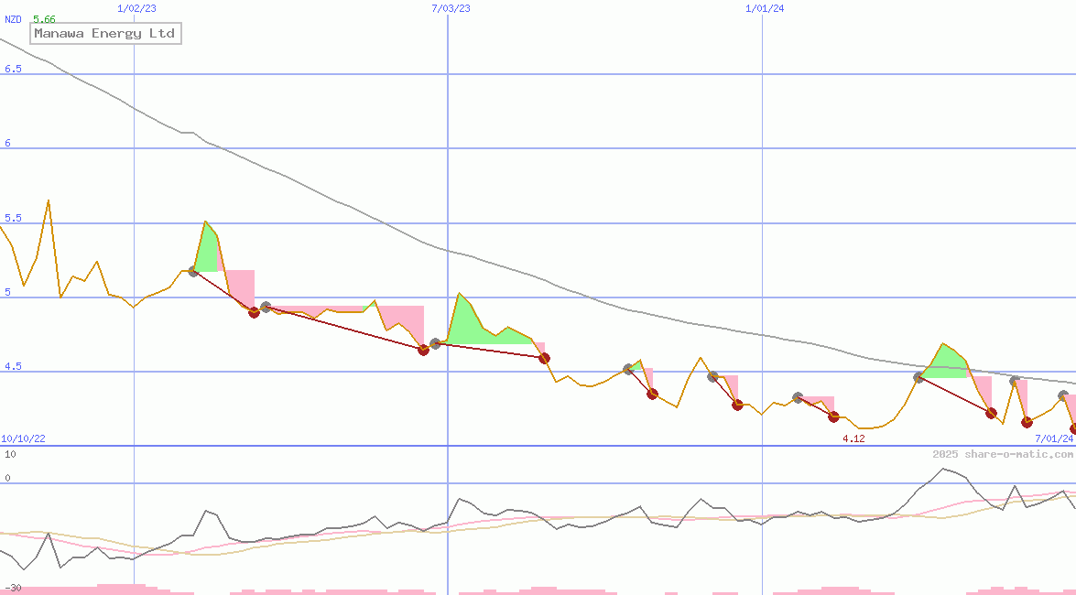Select the 7/03/23 date label
Viewport: 1076px width, 595px height.
pyautogui.click(x=451, y=7)
